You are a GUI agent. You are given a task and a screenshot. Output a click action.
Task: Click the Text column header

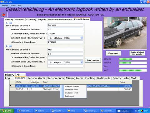click(80, 82)
